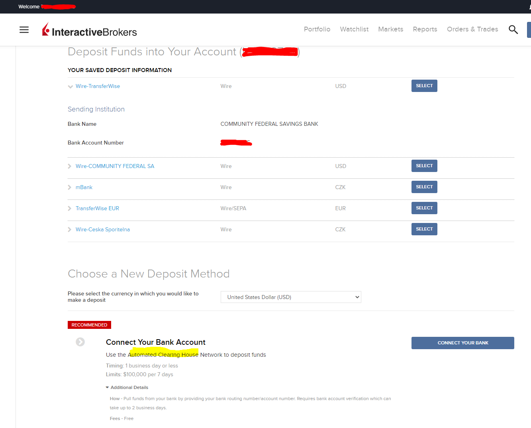Click the Fees - Free text

(121, 418)
